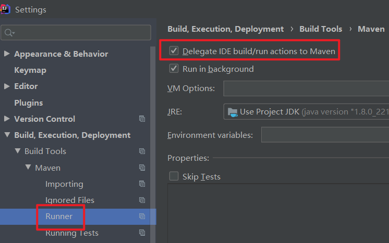Image resolution: width=389 pixels, height=243 pixels.
Task: Open the JRE Use Project JDK dropdown
Action: [x=306, y=111]
